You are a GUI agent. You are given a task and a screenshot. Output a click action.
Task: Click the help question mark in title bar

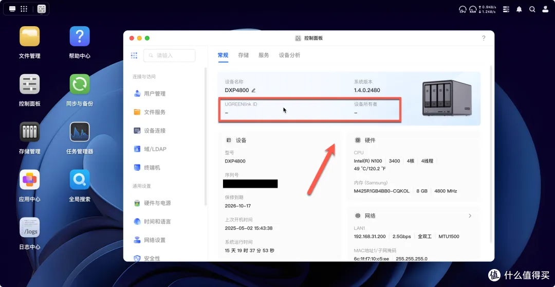(484, 39)
